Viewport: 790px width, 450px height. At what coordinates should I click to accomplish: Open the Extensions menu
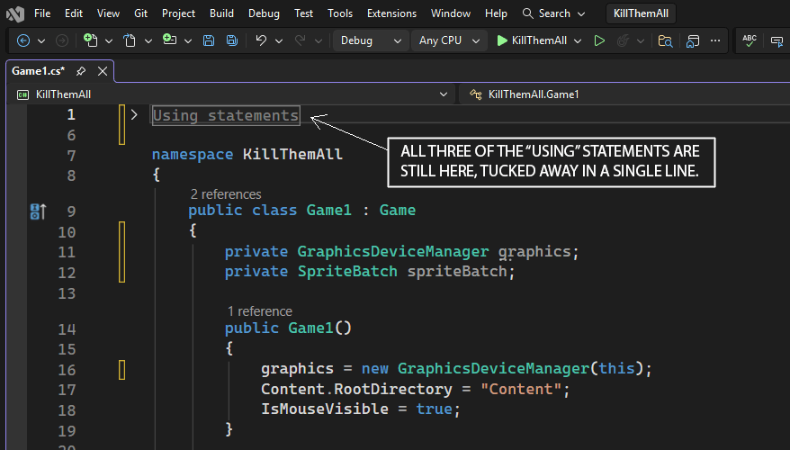point(391,13)
